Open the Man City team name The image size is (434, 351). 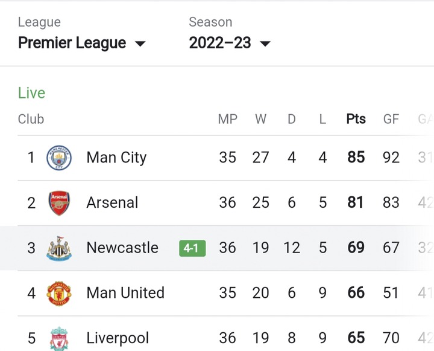coord(116,158)
